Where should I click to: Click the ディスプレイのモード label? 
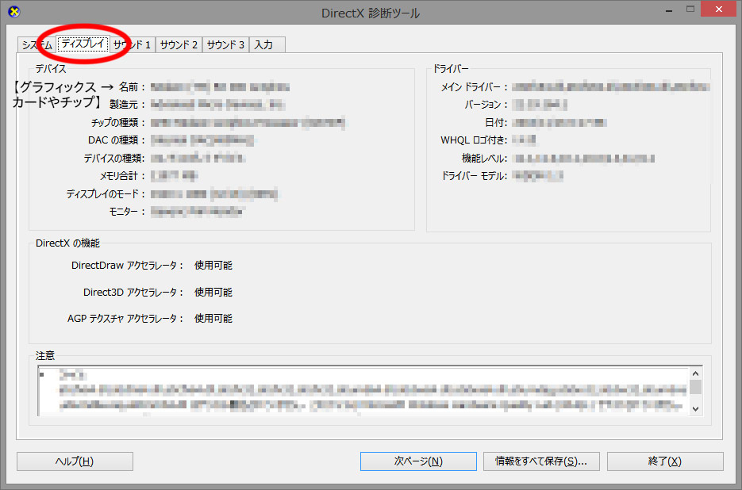[x=106, y=194]
